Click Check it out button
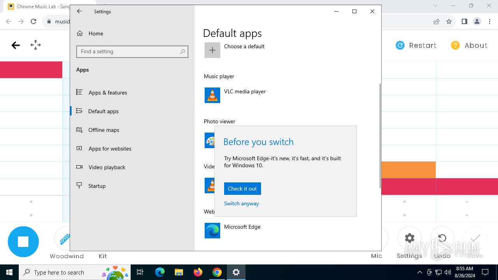This screenshot has width=498, height=280. point(242,189)
